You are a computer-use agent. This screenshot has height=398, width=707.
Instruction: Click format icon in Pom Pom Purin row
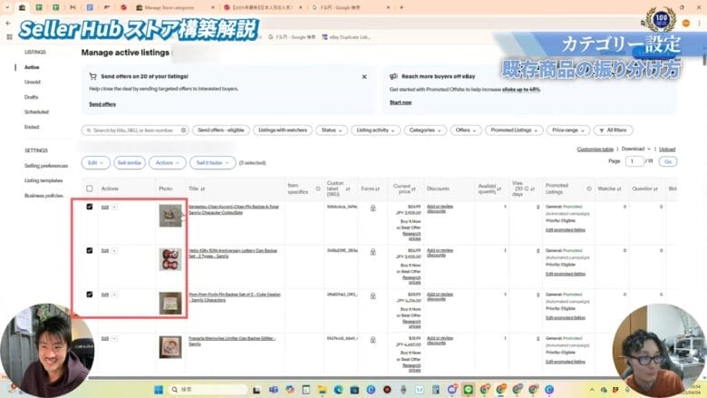(x=373, y=296)
